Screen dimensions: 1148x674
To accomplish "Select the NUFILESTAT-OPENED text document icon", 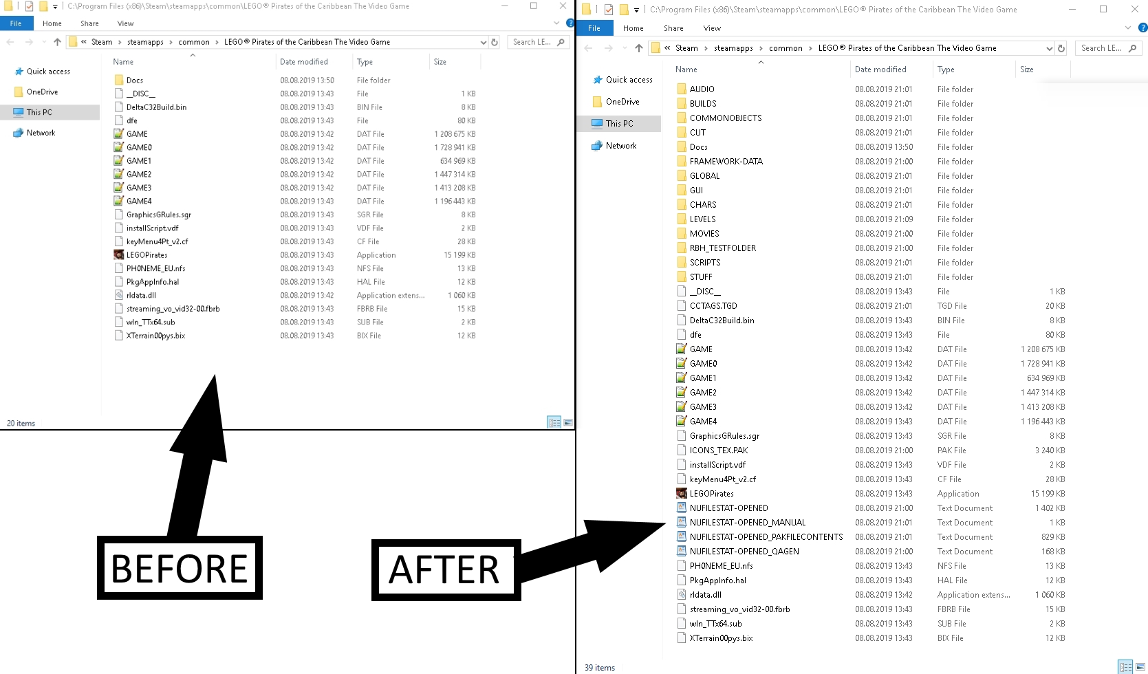I will tap(682, 508).
